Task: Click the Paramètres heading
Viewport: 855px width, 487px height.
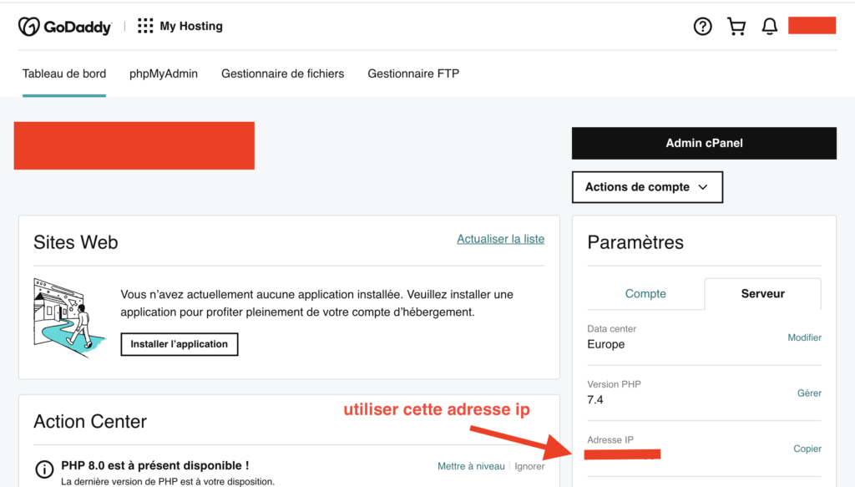Action: pyautogui.click(x=635, y=242)
